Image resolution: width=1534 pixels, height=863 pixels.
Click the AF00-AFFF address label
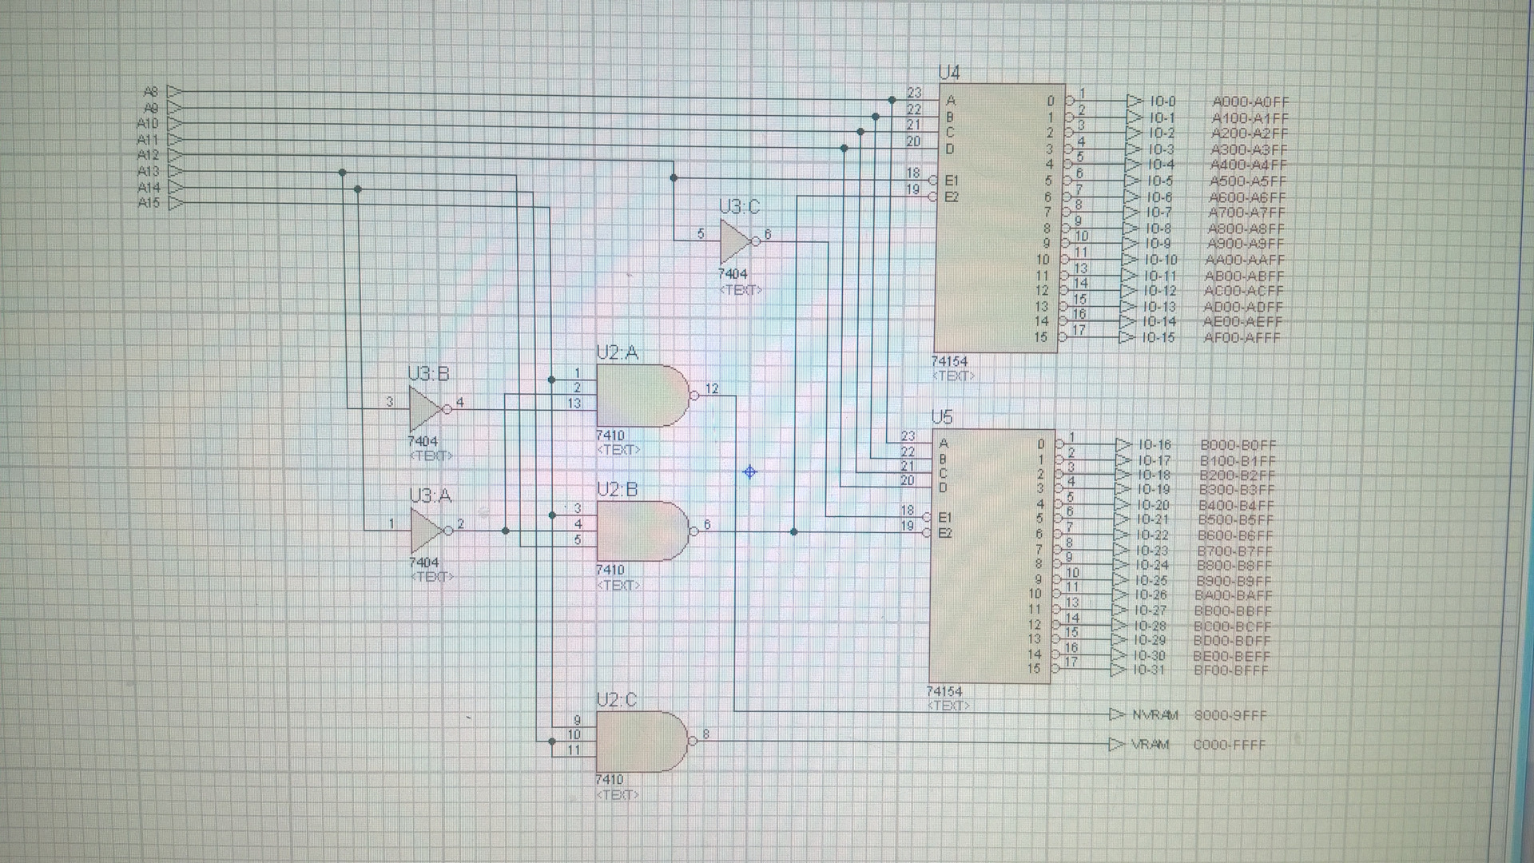tap(1242, 338)
